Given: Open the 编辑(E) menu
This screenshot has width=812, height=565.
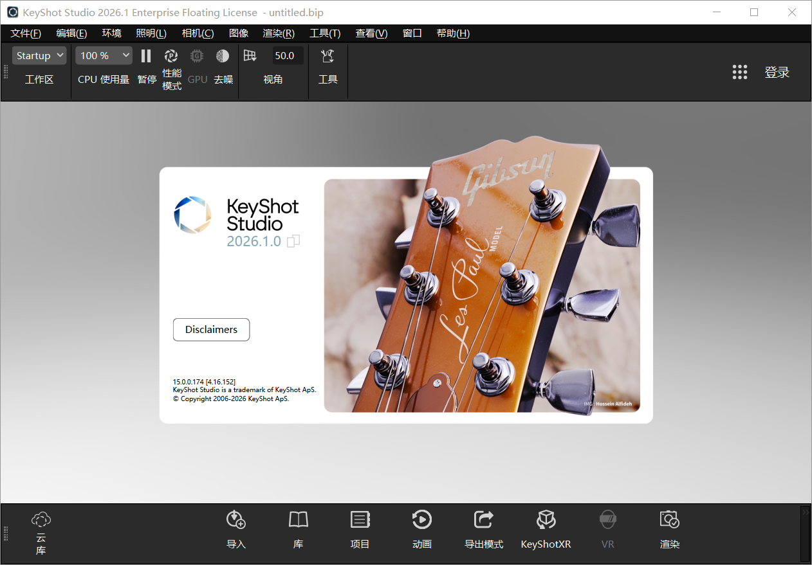Looking at the screenshot, I should click(71, 33).
